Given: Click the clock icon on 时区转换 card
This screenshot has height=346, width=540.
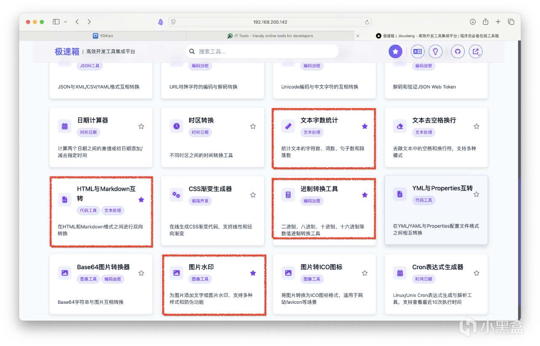Looking at the screenshot, I should (x=176, y=126).
